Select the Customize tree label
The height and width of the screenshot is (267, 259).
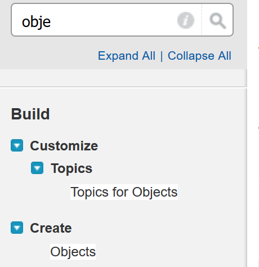tap(64, 146)
